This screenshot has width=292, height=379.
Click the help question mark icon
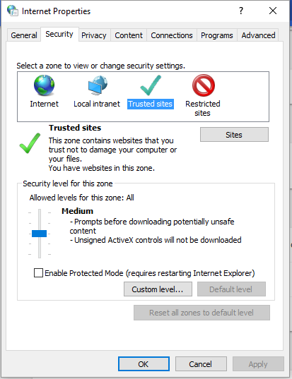[x=241, y=11]
